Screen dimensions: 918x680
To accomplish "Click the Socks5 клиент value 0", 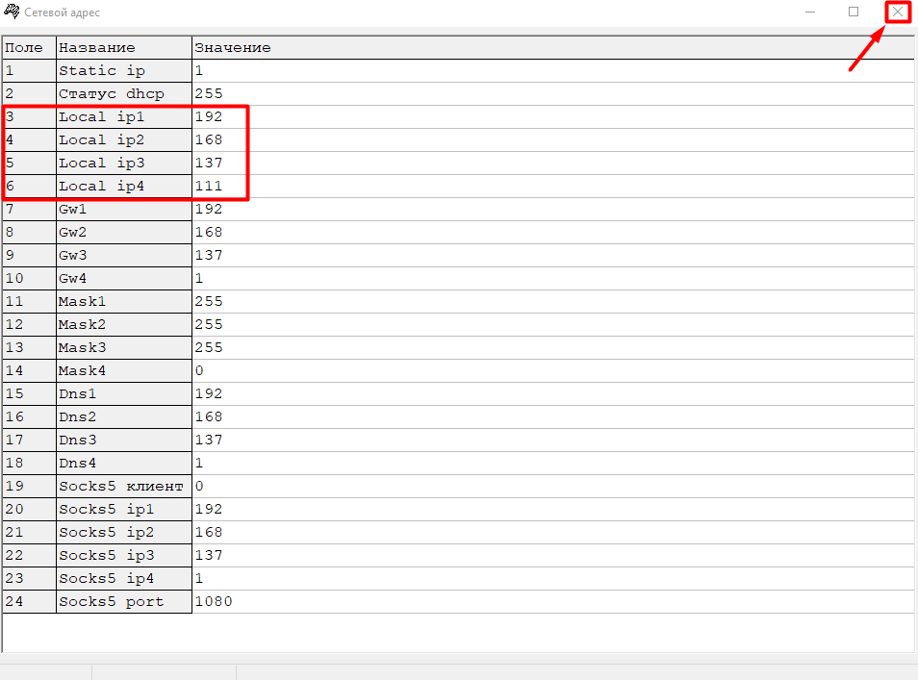I will [x=553, y=487].
